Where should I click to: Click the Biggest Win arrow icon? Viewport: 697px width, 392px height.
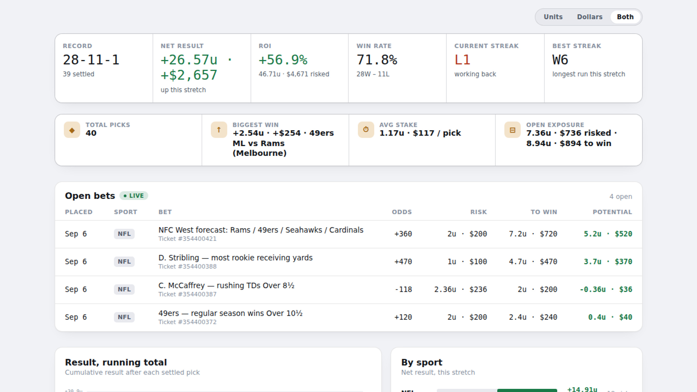(219, 130)
